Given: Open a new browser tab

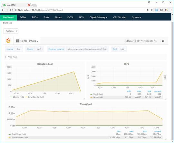Looking at the screenshot, I should click(34, 5).
